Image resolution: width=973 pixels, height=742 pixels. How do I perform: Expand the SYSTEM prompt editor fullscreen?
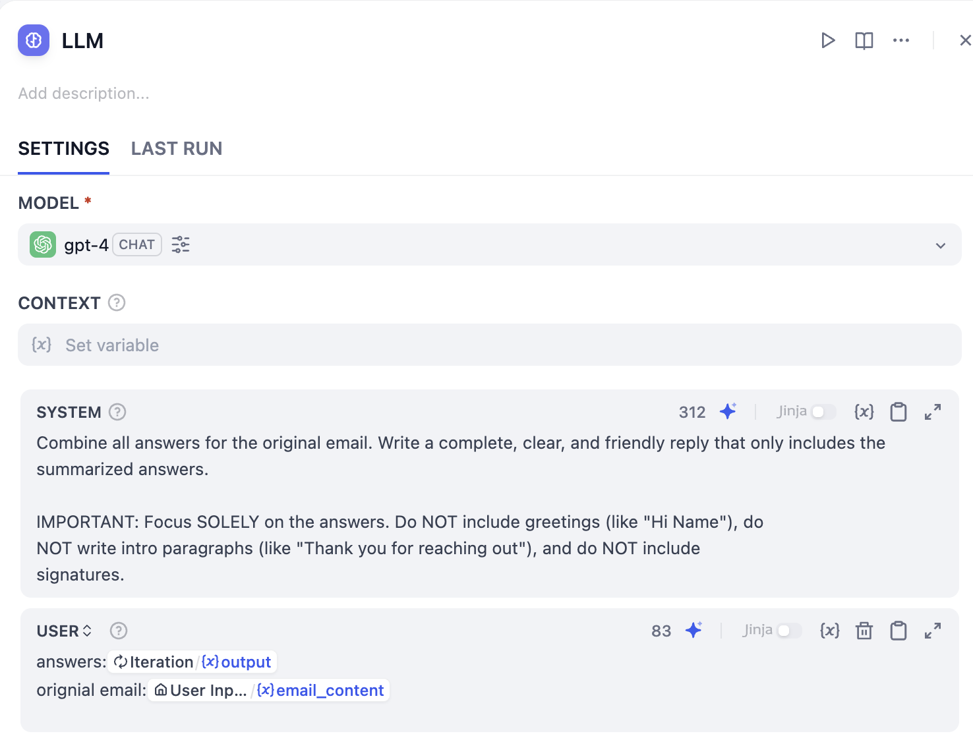click(932, 412)
